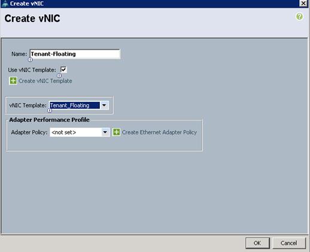Open the Create Ethernet Adapter Policy link

click(x=159, y=132)
